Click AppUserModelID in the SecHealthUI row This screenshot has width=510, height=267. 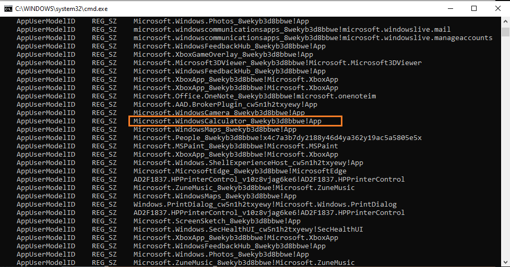46,230
